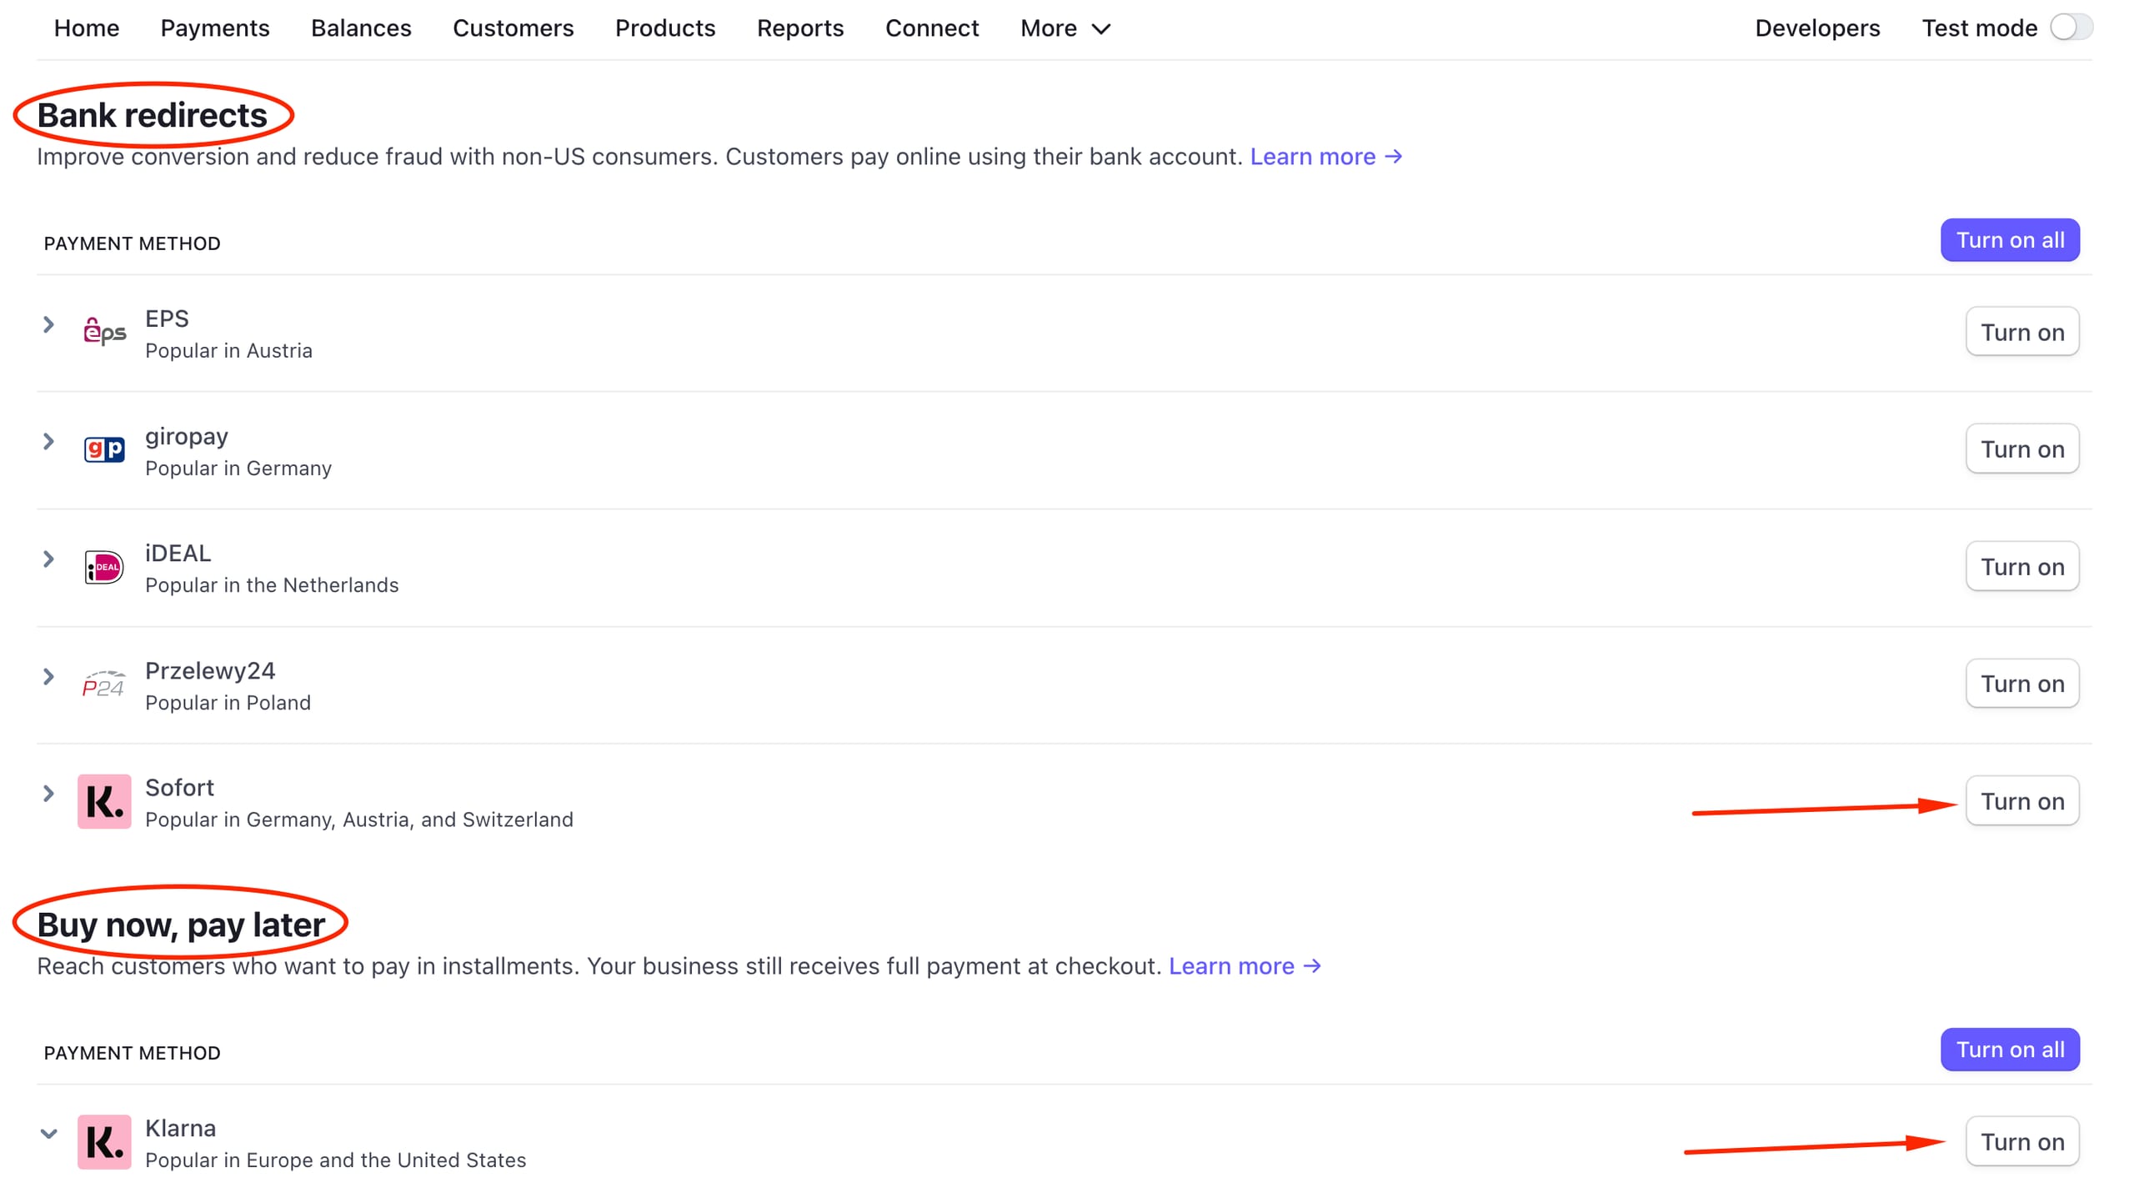
Task: Click the iDEAL logo icon
Action: click(x=103, y=566)
